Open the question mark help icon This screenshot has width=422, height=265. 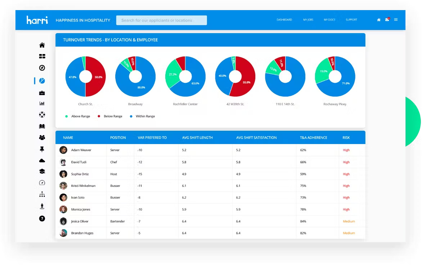(x=42, y=219)
